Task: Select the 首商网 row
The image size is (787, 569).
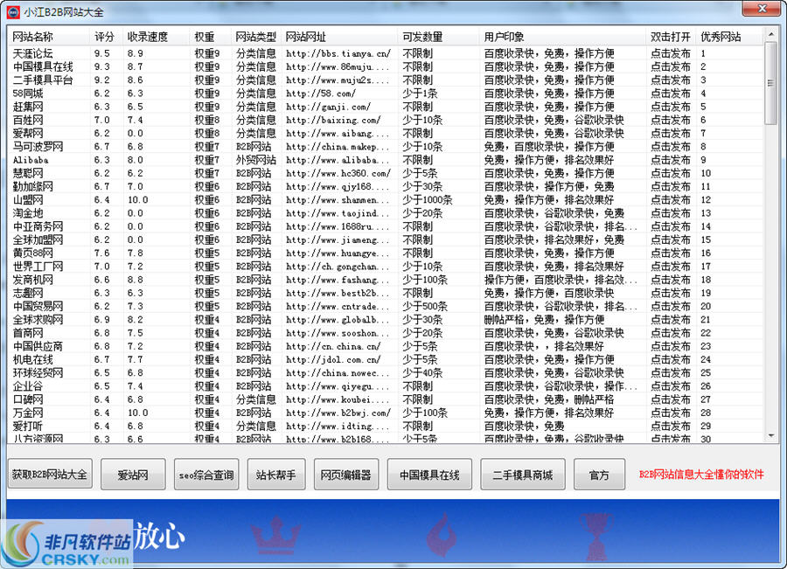Action: click(x=386, y=333)
